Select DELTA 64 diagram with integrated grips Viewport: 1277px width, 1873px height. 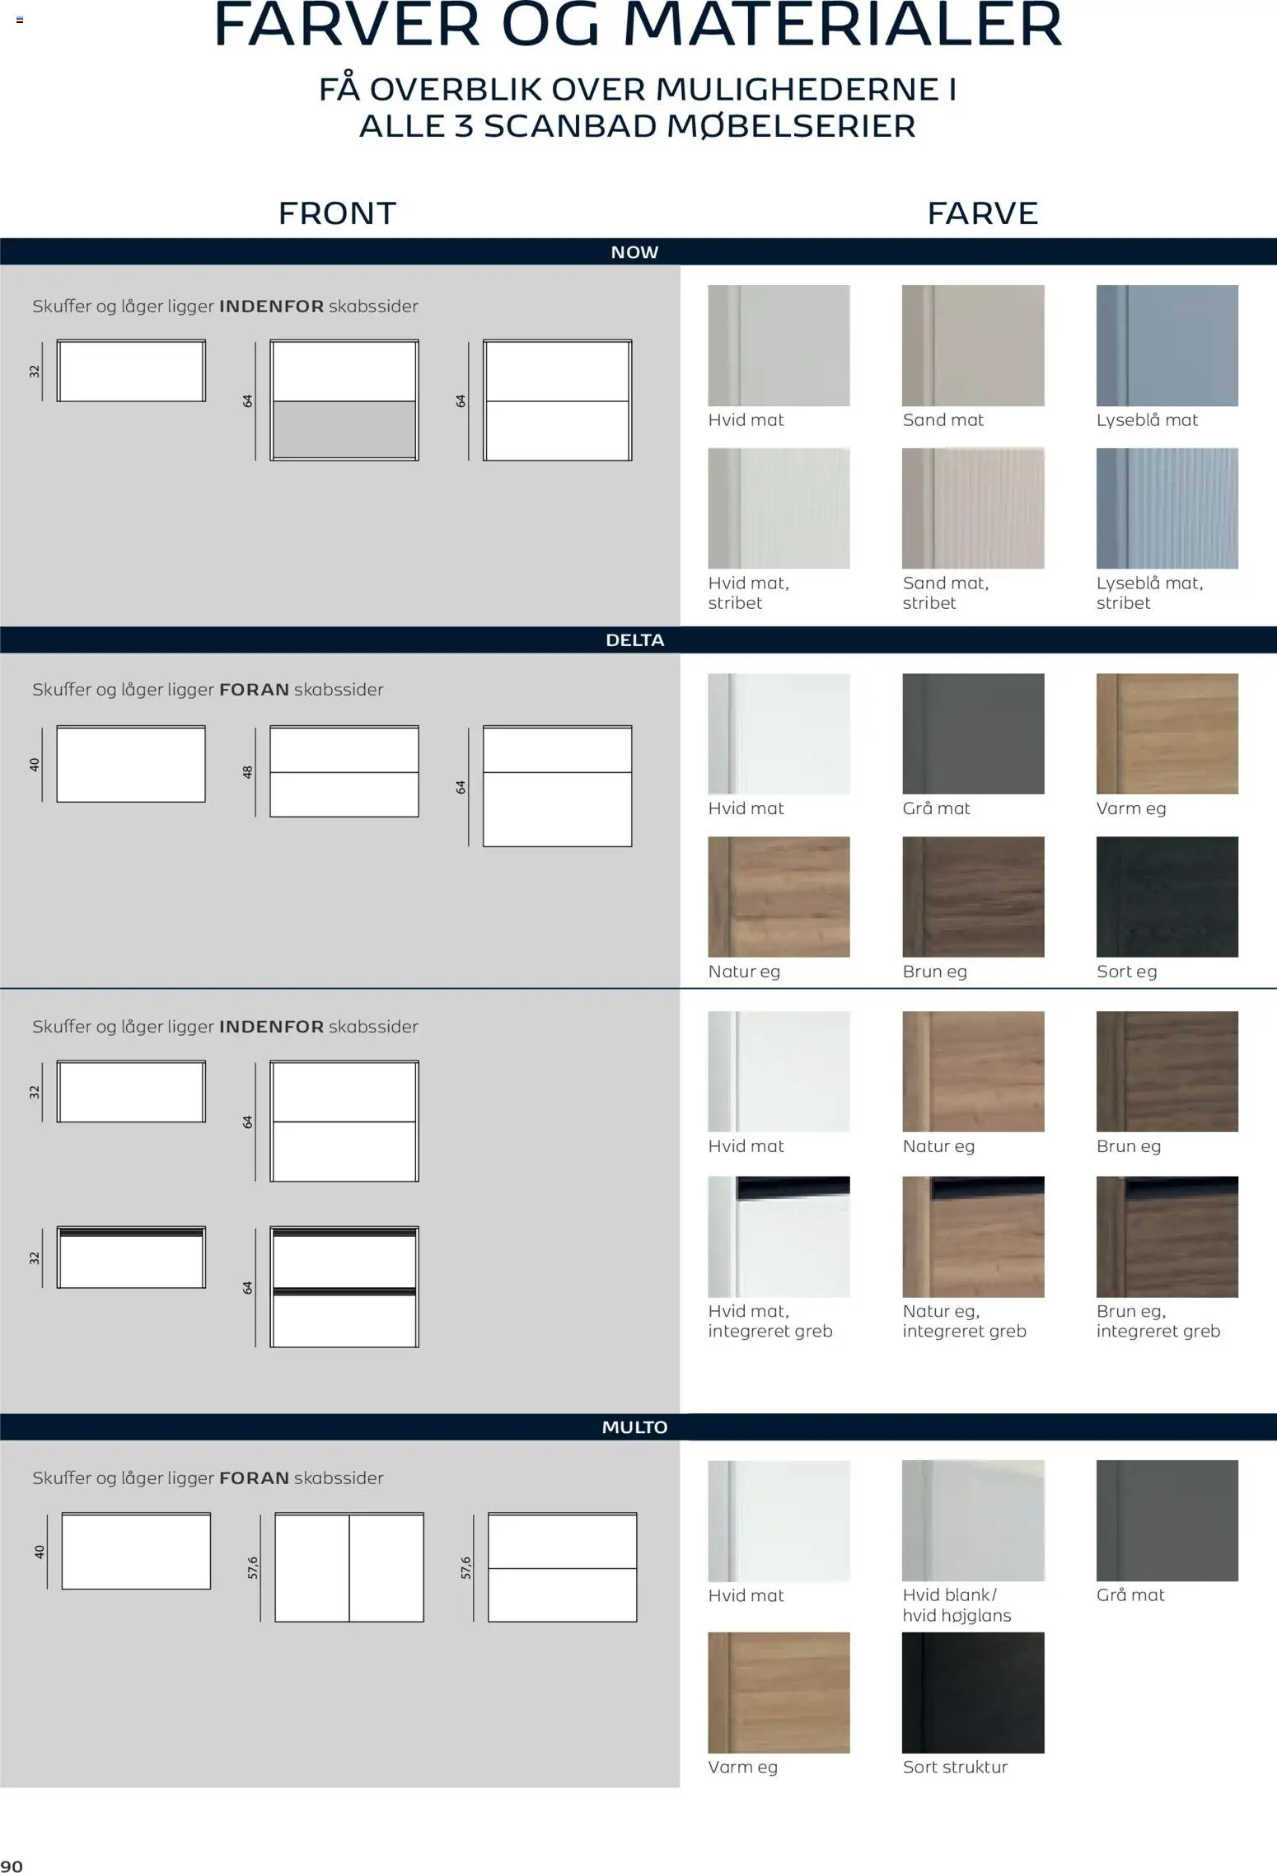coord(344,1287)
